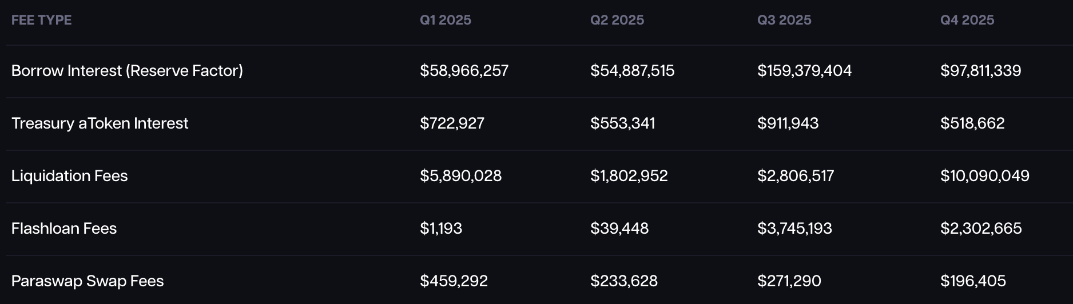Select the Liquidation Fees row label
This screenshot has height=304, width=1073.
pos(69,176)
